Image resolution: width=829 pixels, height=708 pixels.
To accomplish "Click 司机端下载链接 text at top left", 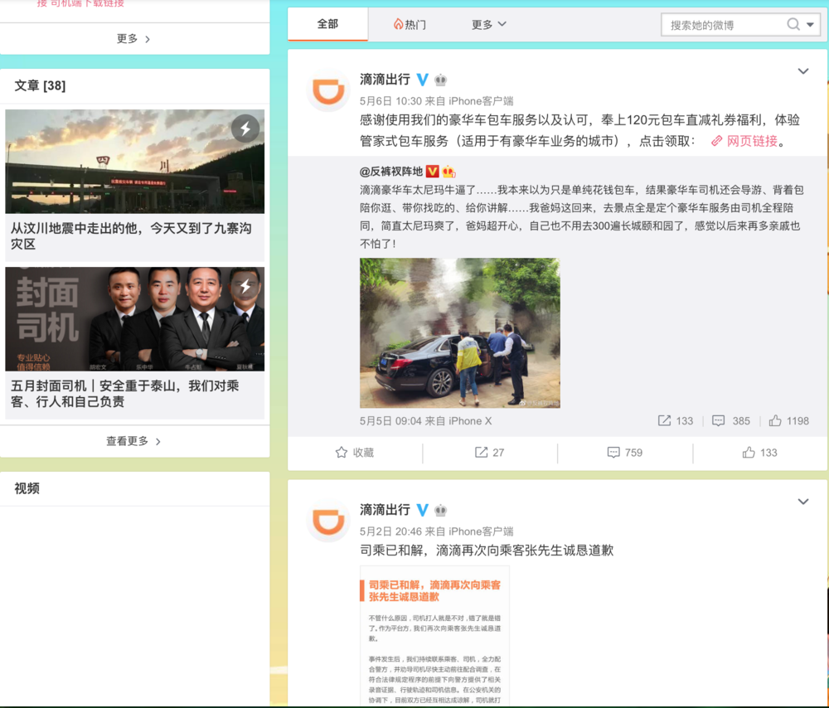I will 87,3.
